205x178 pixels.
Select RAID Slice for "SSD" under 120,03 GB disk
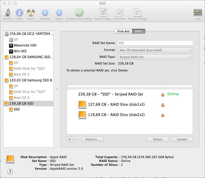(28, 92)
